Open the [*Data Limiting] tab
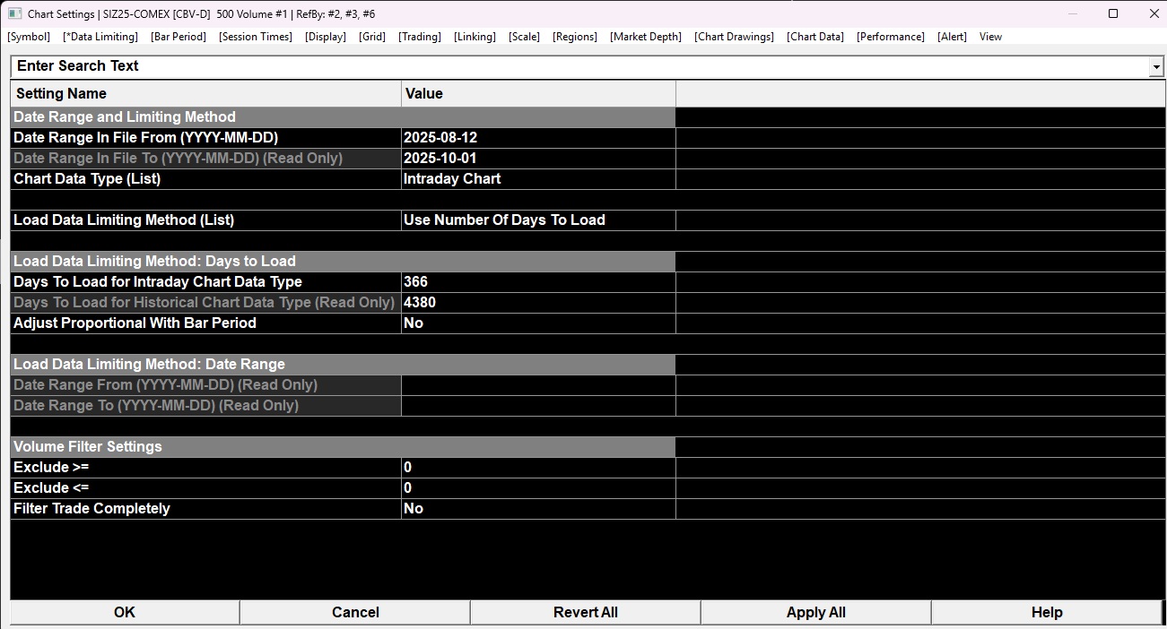Screen dimensions: 1167x629 pyautogui.click(x=100, y=37)
